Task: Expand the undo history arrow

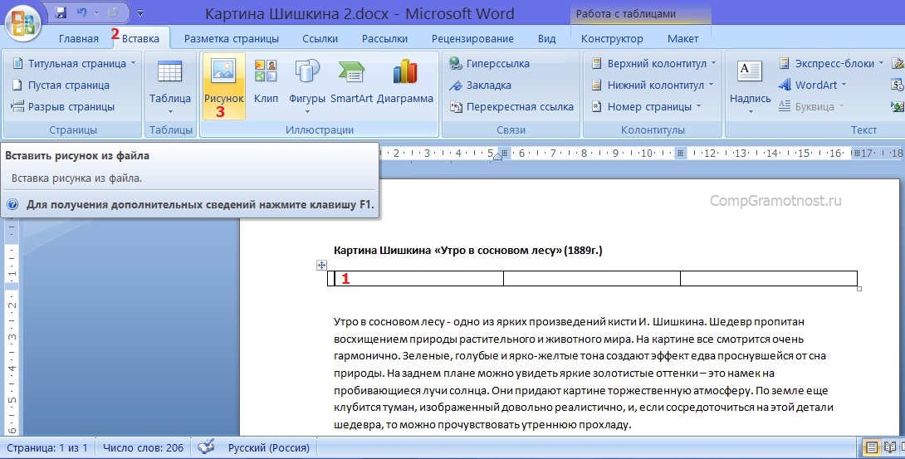Action: click(x=95, y=12)
